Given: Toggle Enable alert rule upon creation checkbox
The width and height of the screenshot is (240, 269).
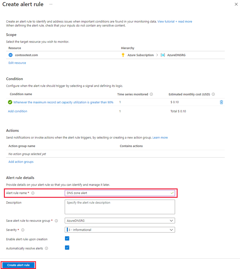Looking at the screenshot, I should (67, 238).
